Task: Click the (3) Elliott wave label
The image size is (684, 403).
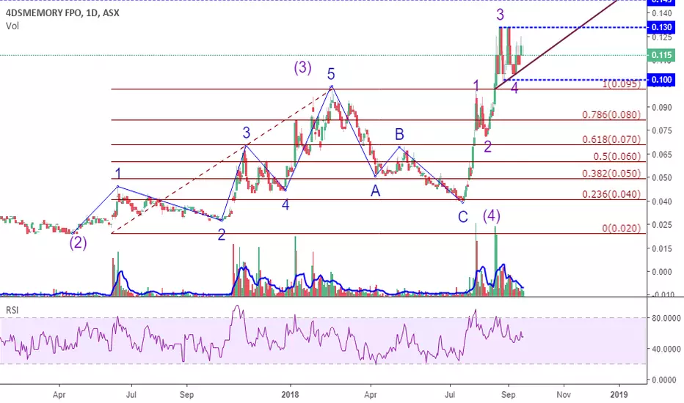Action: pyautogui.click(x=302, y=67)
